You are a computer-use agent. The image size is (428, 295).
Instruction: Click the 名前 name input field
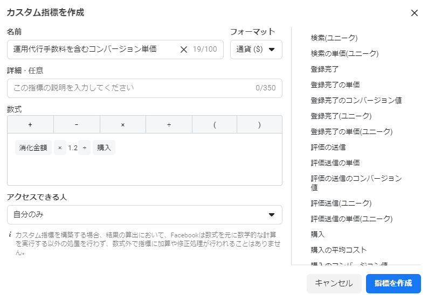[92, 50]
